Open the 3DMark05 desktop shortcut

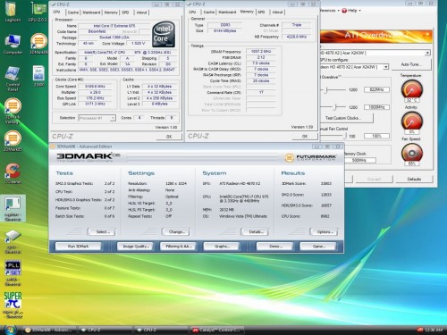pos(13,141)
